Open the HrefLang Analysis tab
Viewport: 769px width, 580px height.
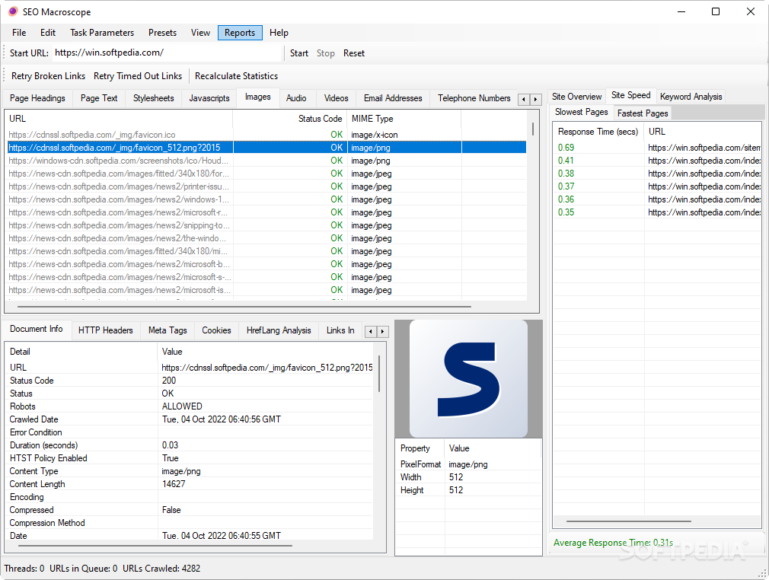click(279, 330)
